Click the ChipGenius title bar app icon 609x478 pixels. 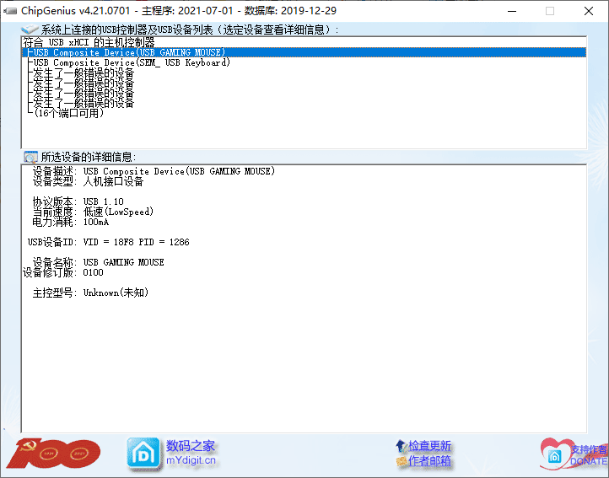(10, 11)
